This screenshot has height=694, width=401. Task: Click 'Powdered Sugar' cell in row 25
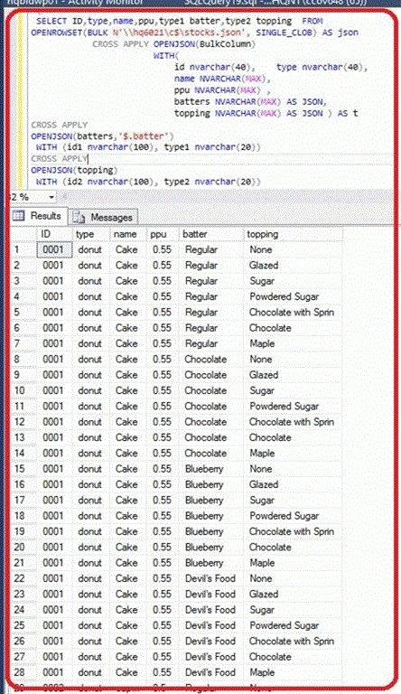coord(293,625)
